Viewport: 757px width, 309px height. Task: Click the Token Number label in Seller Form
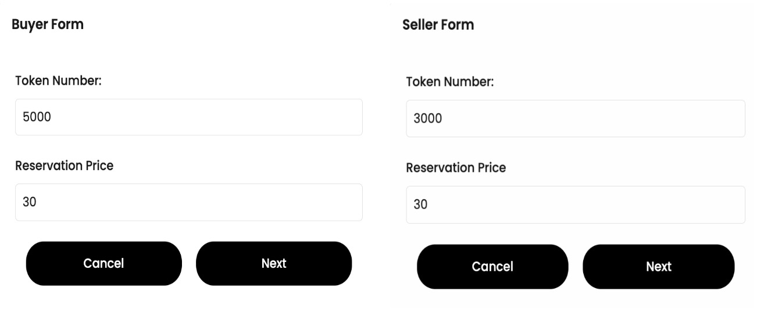coord(449,82)
